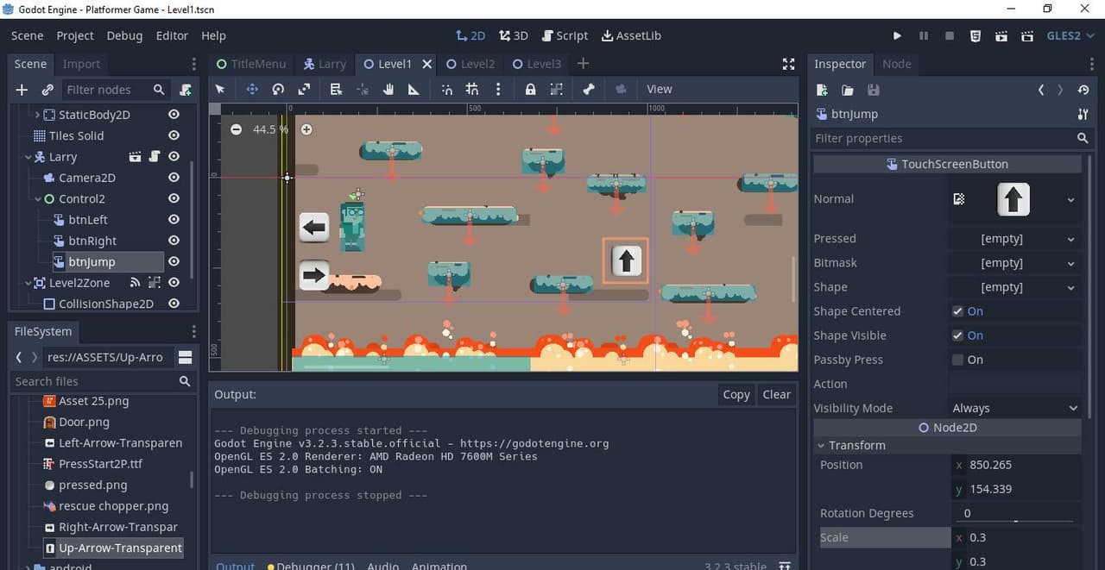
Task: Open skeleton options bone icon
Action: (x=589, y=89)
